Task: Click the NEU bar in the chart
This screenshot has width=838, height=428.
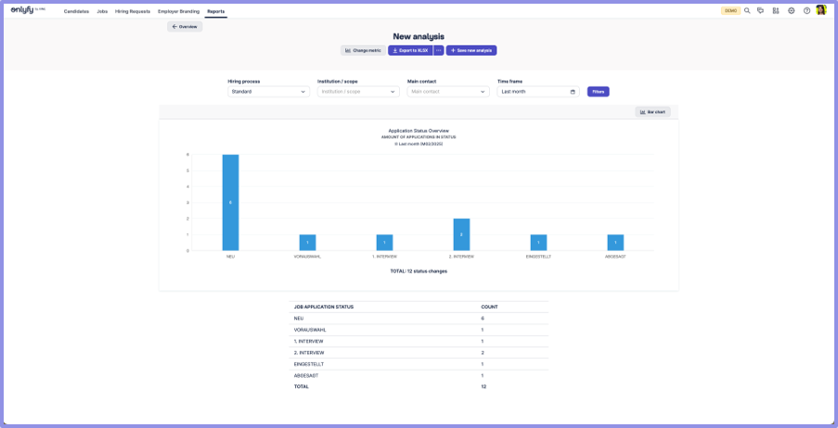Action: [230, 202]
